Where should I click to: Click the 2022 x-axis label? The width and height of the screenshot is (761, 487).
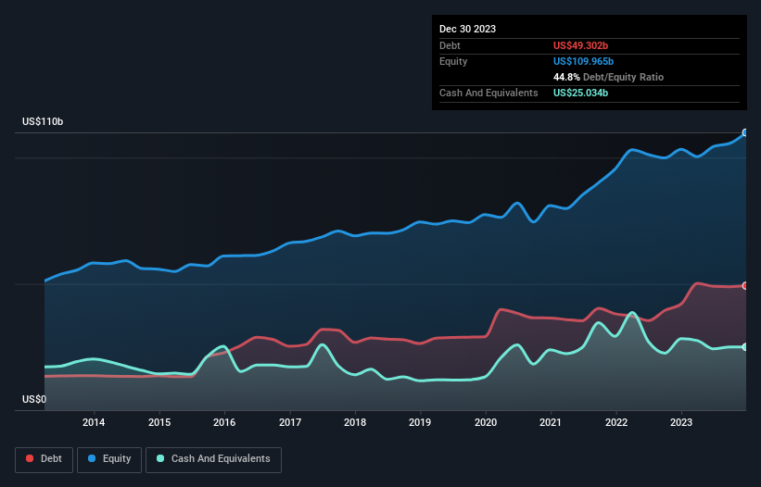pyautogui.click(x=615, y=422)
